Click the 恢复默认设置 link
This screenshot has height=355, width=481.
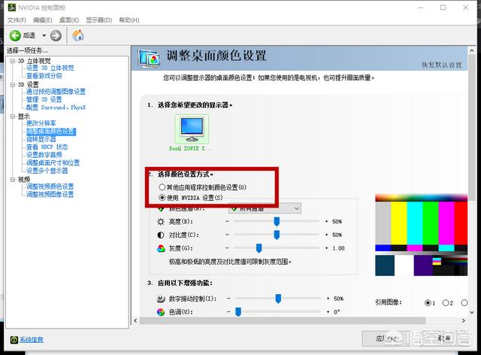click(441, 65)
